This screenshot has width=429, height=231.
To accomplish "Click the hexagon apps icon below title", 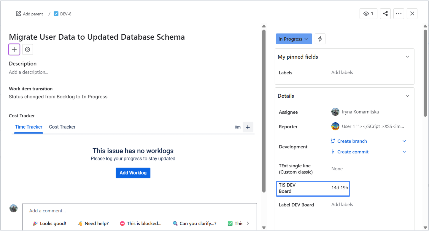I will [x=28, y=49].
